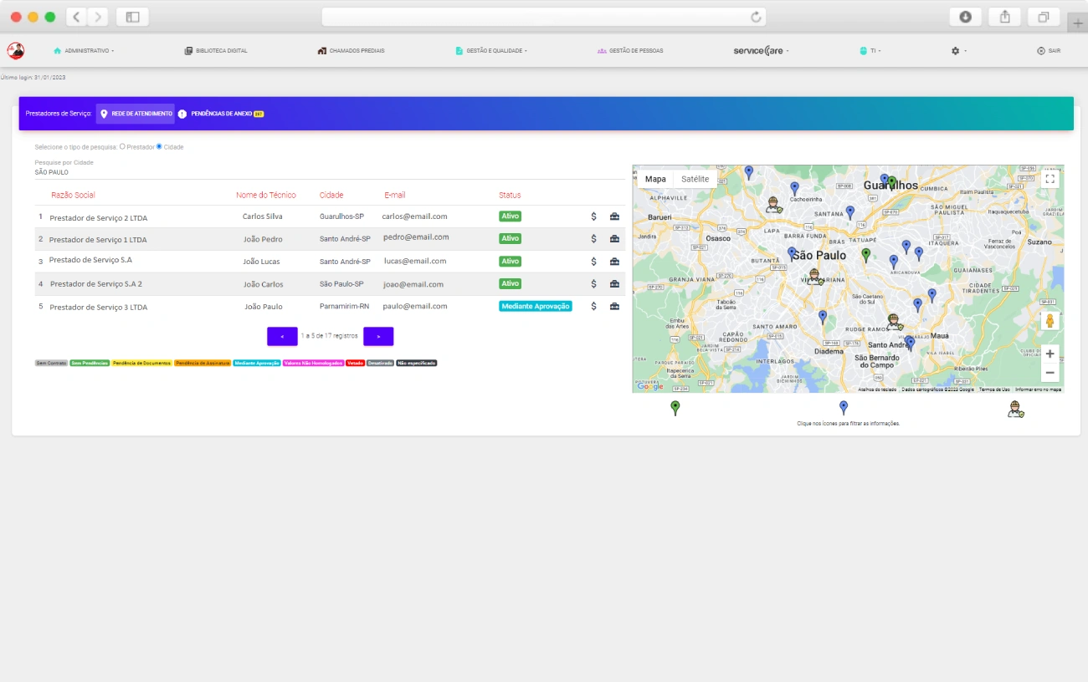Expand the Administrativo menu

pyautogui.click(x=84, y=51)
